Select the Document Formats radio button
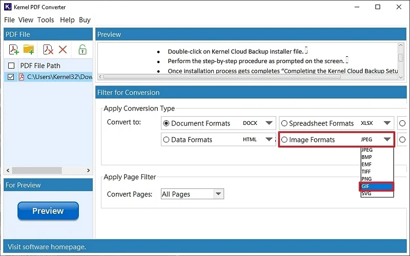Viewport: 410px width, 256px height. pyautogui.click(x=166, y=123)
